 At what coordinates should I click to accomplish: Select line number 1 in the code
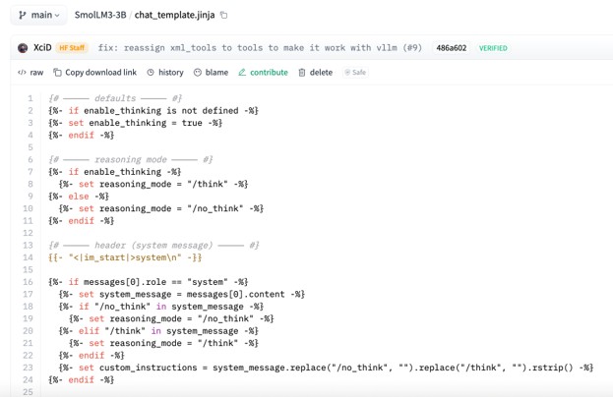pyautogui.click(x=30, y=98)
